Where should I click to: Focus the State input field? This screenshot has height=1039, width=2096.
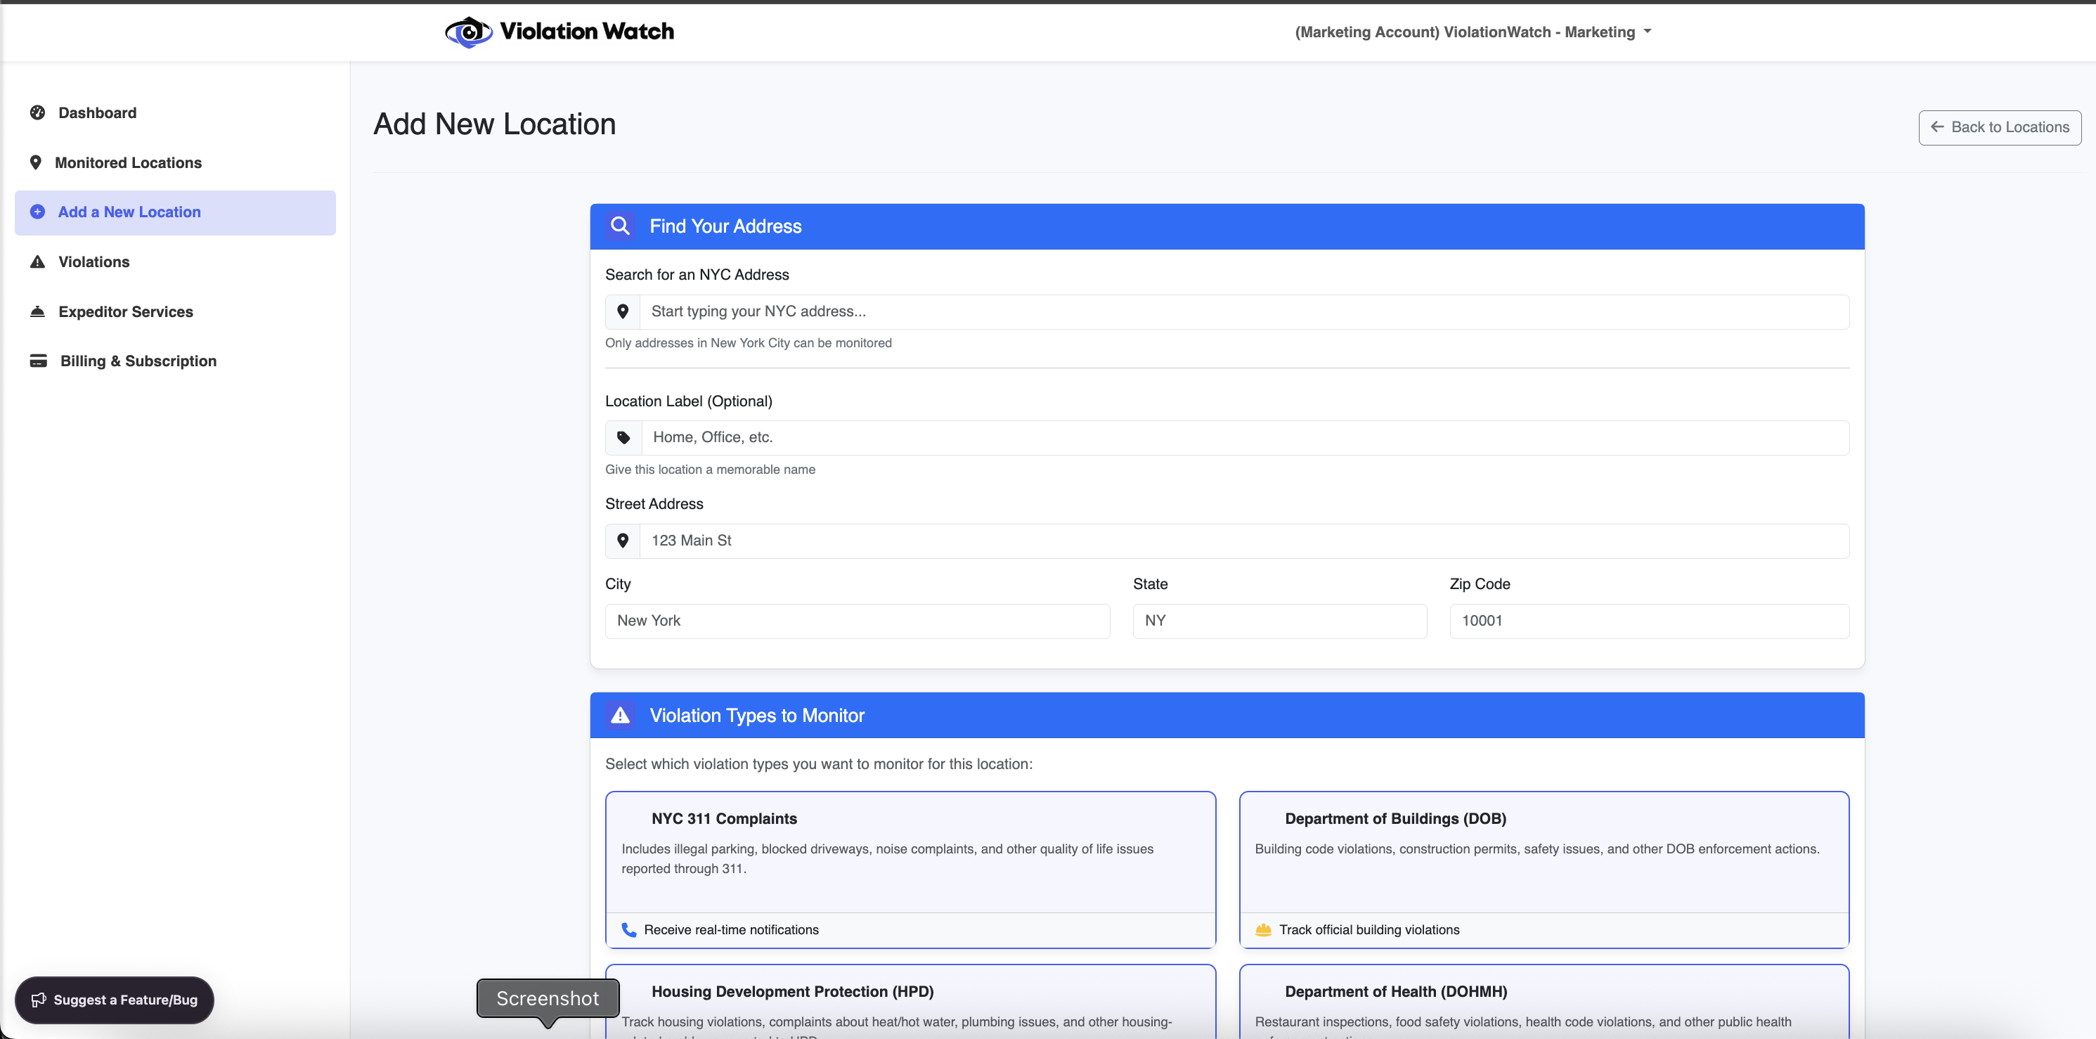click(1279, 621)
